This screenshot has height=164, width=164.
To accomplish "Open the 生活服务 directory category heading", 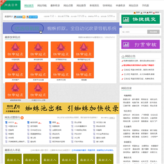I will (128, 127).
